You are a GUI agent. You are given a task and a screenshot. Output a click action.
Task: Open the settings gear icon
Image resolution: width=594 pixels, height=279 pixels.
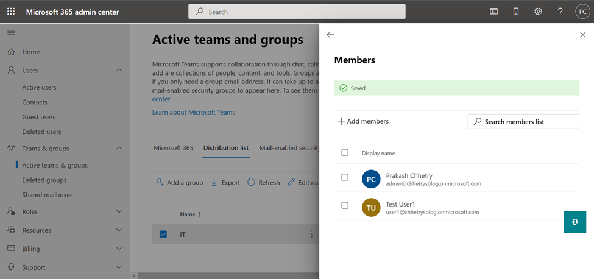[538, 12]
